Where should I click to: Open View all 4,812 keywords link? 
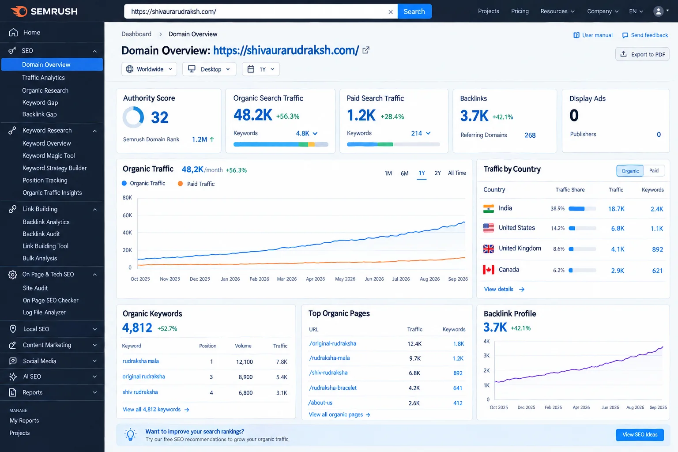(x=156, y=410)
